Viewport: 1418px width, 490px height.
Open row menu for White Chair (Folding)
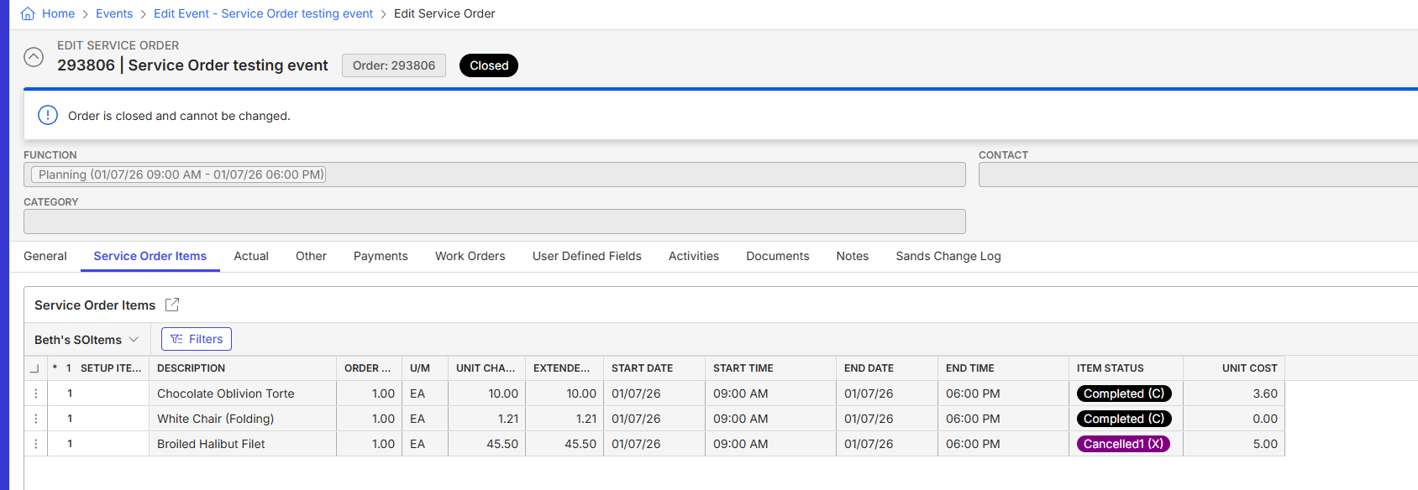click(36, 419)
